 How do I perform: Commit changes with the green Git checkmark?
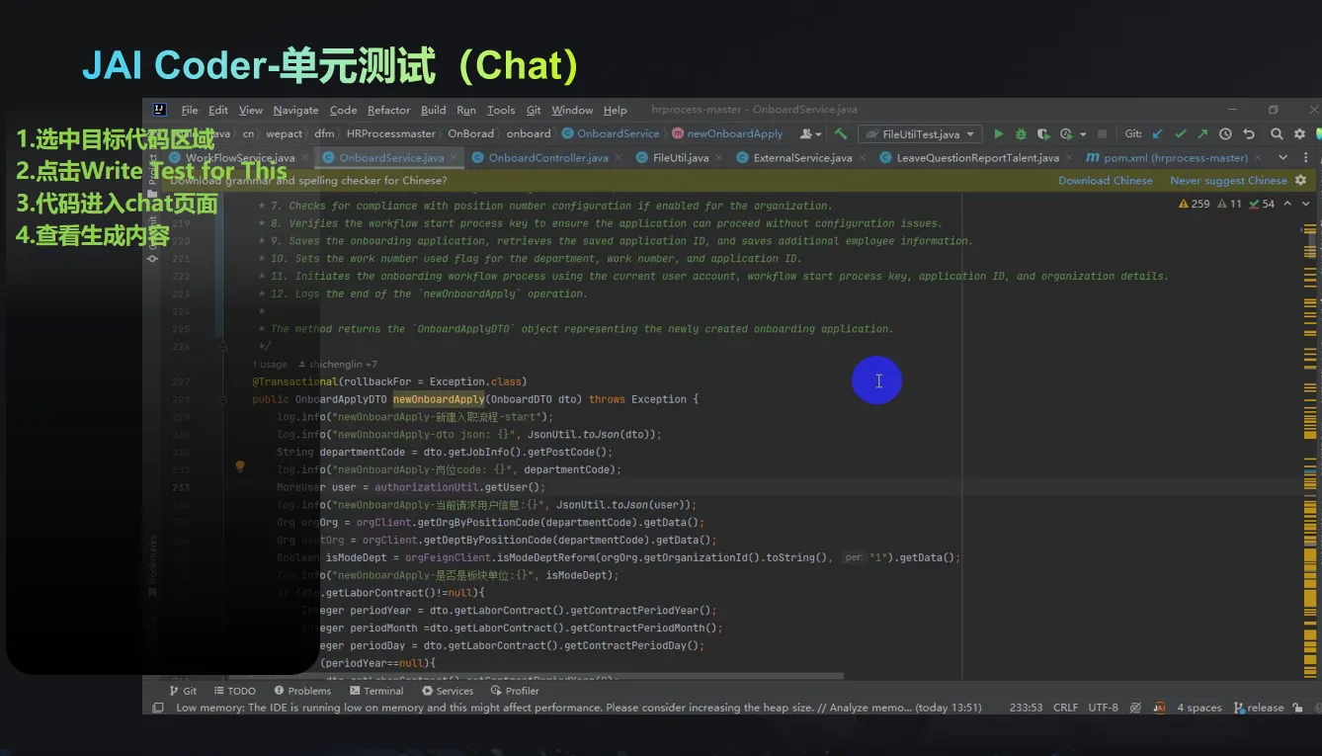pyautogui.click(x=1180, y=133)
